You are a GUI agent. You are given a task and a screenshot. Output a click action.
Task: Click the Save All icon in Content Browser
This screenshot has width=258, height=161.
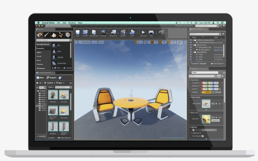pyautogui.click(x=60, y=78)
